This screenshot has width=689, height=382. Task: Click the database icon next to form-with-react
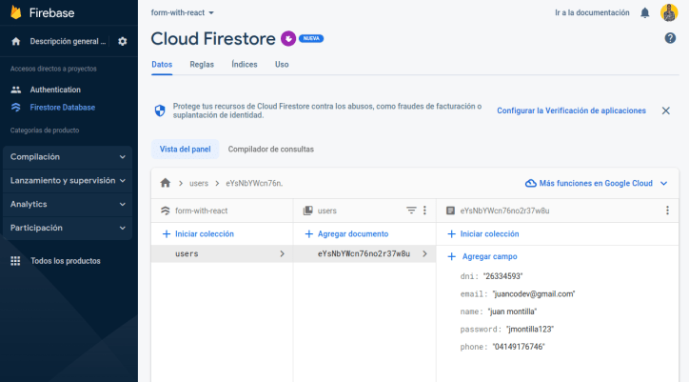166,211
